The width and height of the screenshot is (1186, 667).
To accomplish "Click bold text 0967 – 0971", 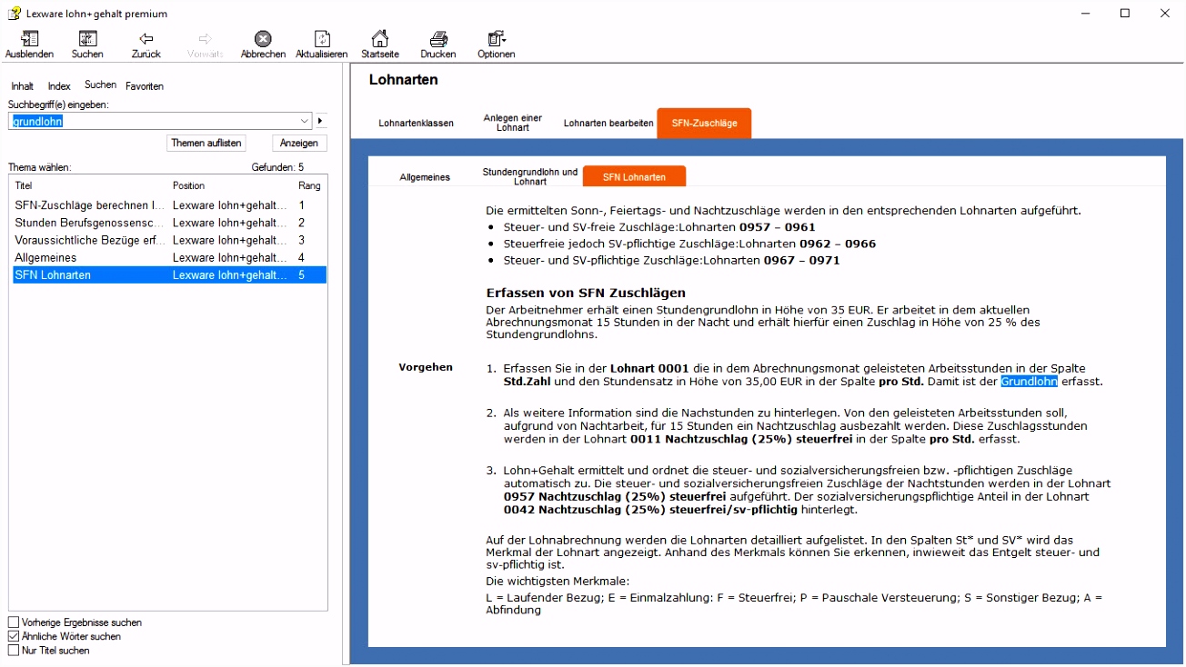I will click(801, 260).
